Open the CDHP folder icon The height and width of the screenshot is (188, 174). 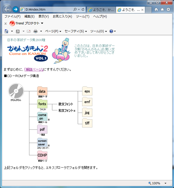[x=42, y=155]
